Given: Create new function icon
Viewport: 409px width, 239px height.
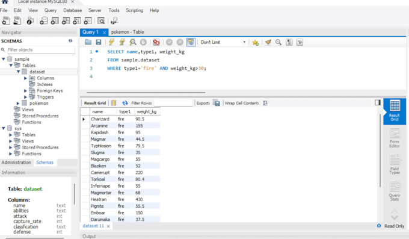Looking at the screenshot, I should (x=88, y=20).
